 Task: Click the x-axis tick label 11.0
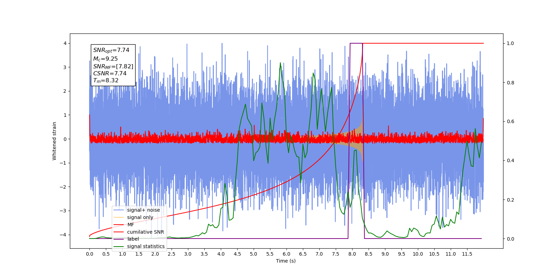click(451, 254)
